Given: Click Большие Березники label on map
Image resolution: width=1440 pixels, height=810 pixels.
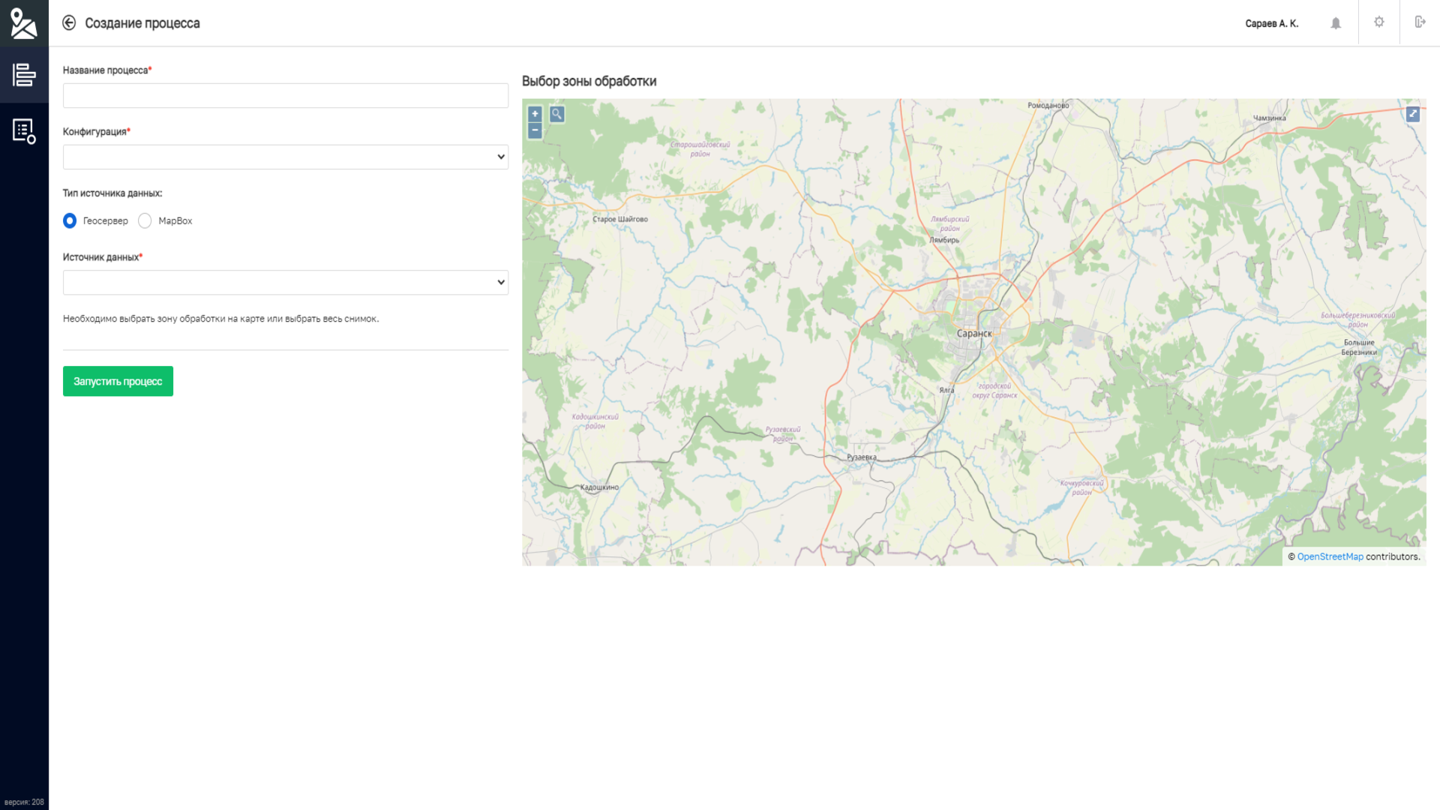Looking at the screenshot, I should tap(1359, 347).
